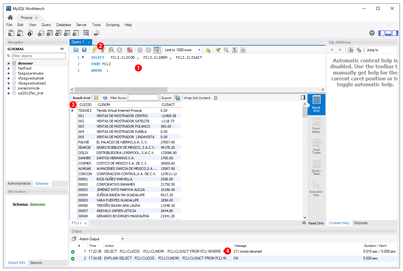Refresh the schemas list icon
Viewport: 403px width, 271px height.
point(62,49)
